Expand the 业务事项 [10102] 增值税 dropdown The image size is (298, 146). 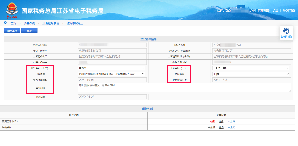coord(112,74)
